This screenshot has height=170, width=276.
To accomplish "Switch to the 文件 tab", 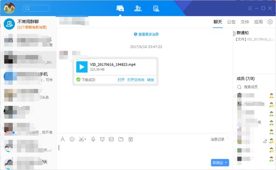I will (245, 22).
